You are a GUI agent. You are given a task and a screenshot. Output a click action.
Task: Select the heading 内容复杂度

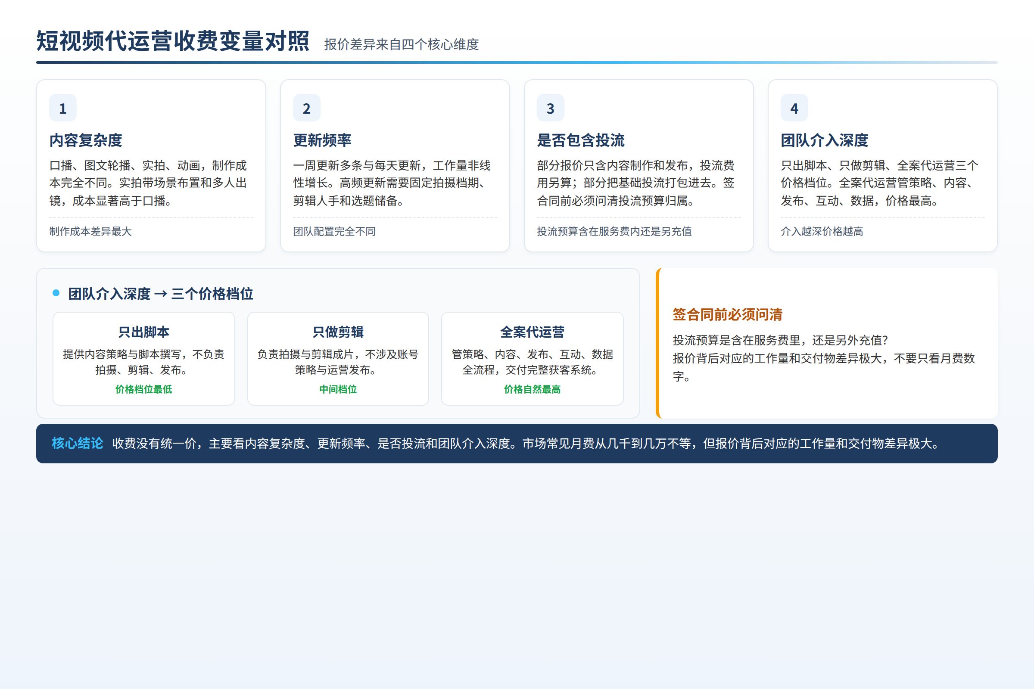pos(86,140)
